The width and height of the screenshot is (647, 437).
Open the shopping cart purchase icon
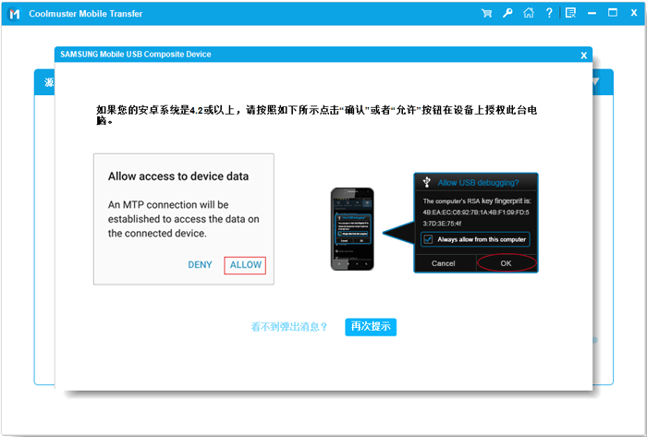pos(486,13)
